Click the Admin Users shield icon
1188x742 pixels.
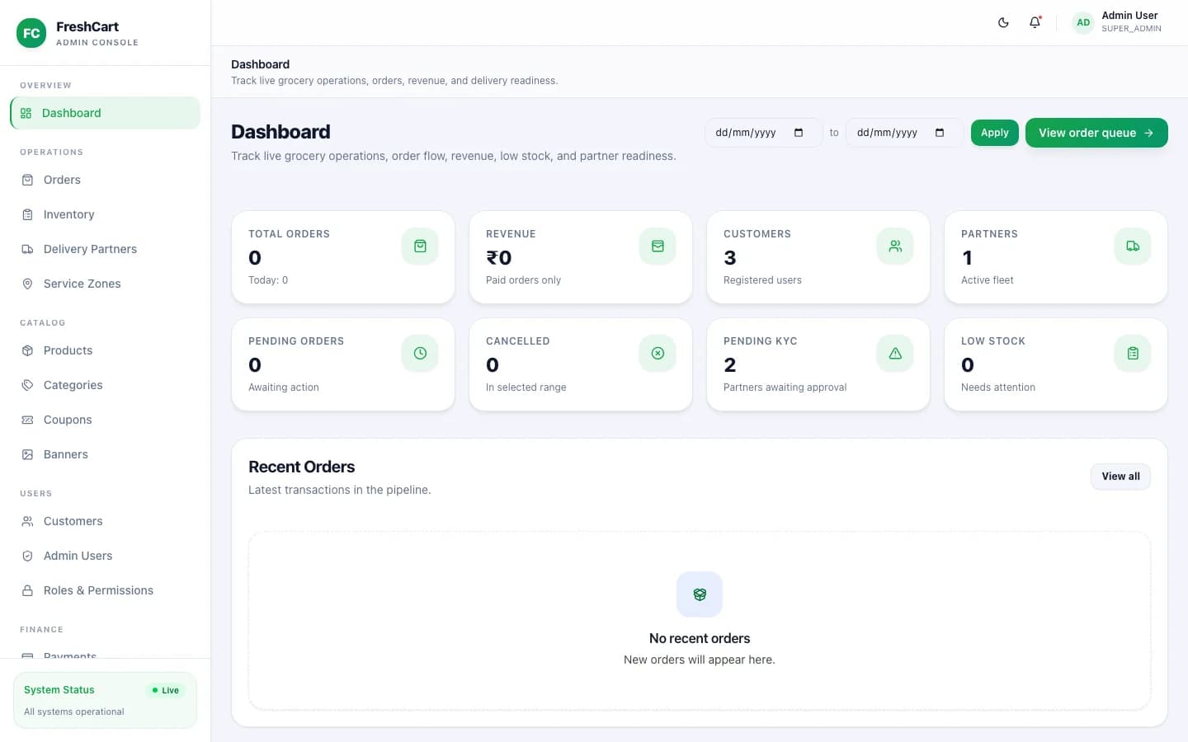pos(27,556)
